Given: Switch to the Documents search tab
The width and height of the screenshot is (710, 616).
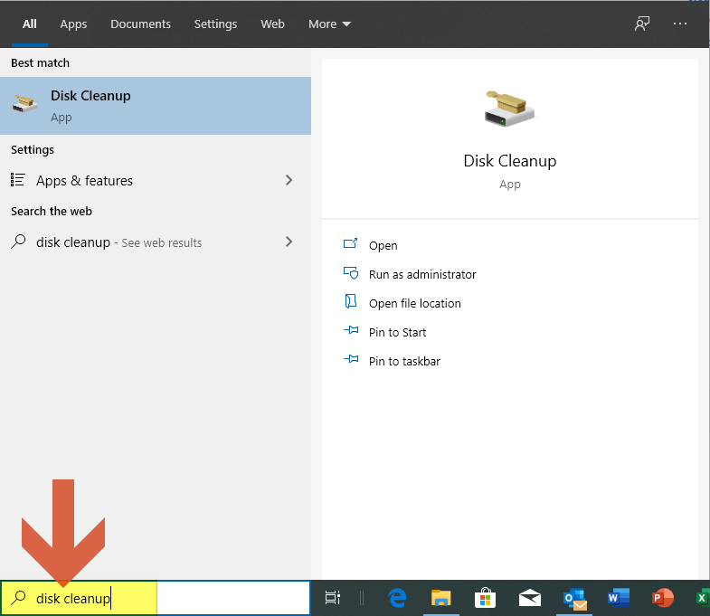Looking at the screenshot, I should [140, 24].
